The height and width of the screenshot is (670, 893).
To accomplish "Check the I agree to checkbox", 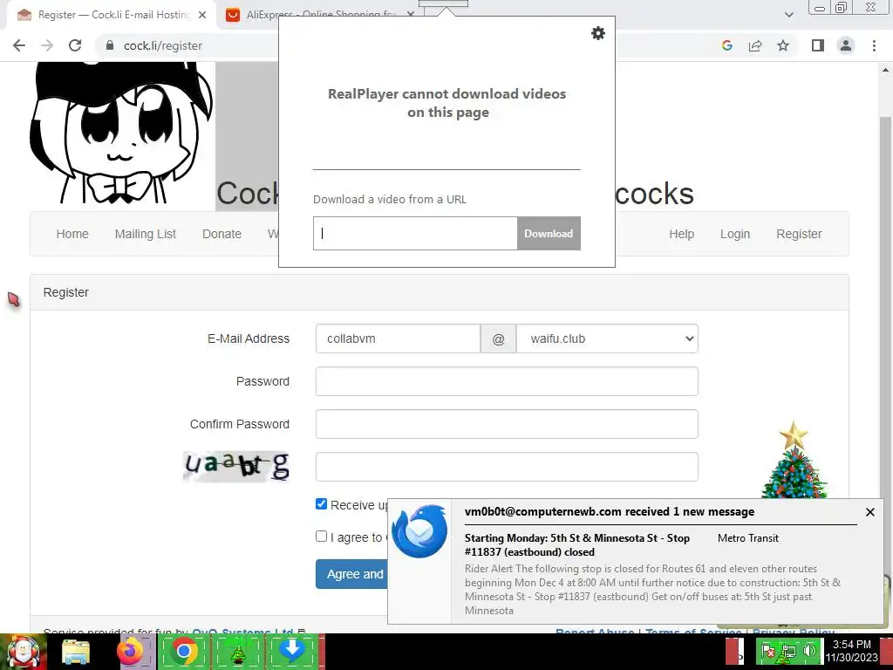I will coord(321,537).
